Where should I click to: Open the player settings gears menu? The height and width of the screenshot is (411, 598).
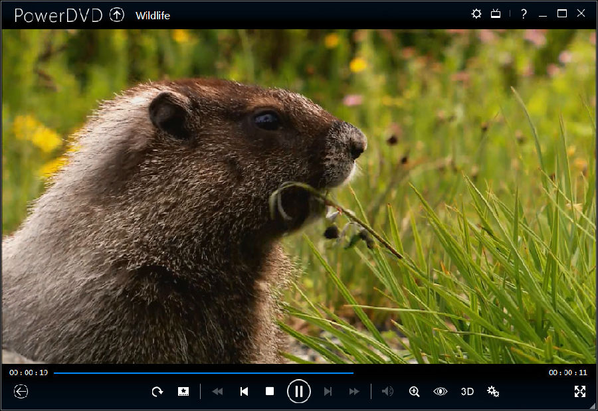[x=493, y=391]
